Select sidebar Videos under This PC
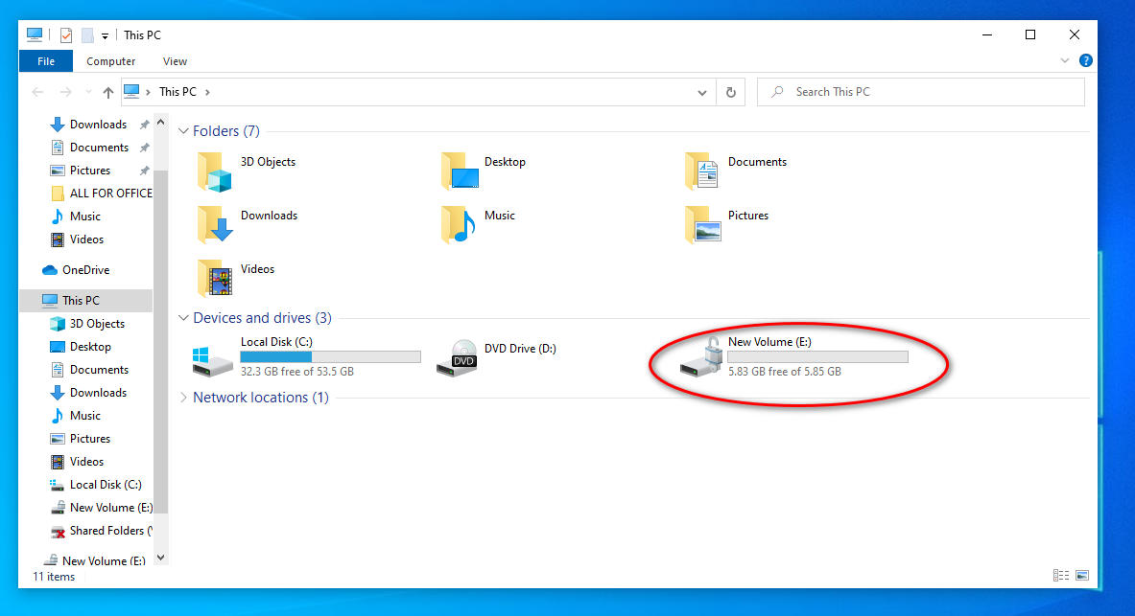The image size is (1135, 616). [x=77, y=461]
